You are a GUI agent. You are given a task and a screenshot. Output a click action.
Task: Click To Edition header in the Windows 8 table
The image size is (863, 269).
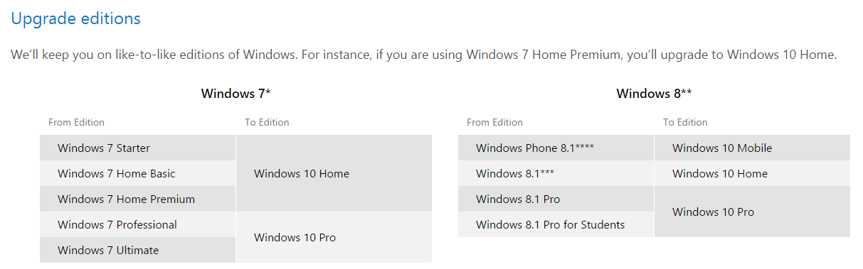coord(685,122)
